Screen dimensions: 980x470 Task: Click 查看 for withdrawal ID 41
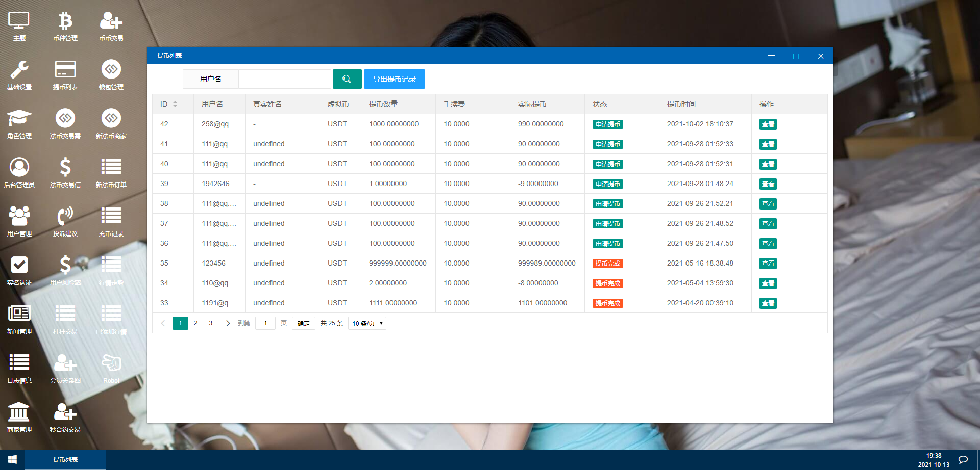click(x=768, y=144)
